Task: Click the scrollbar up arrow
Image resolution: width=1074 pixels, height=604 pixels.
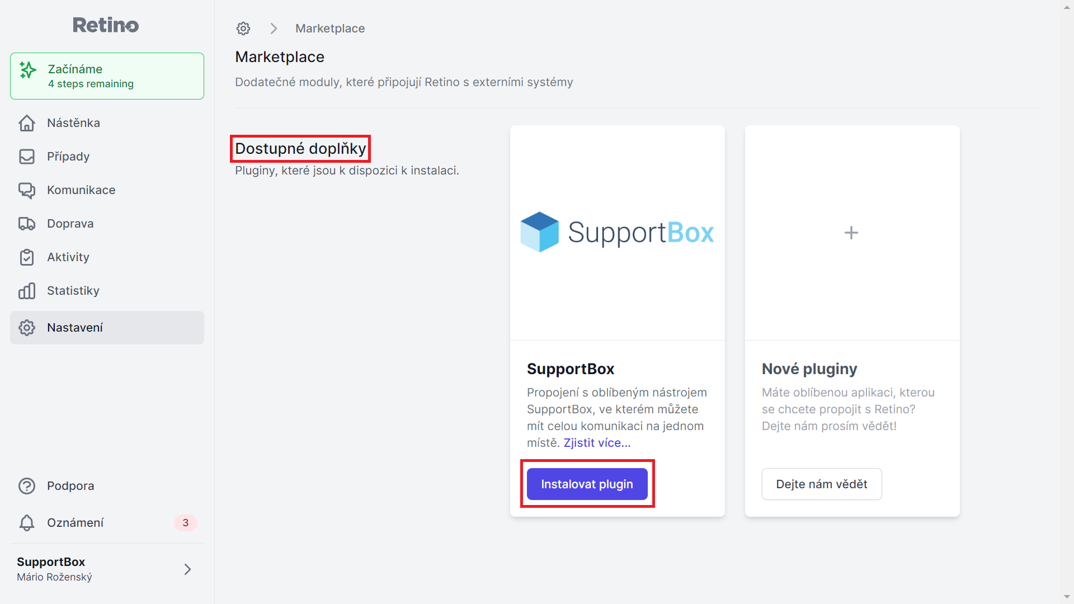Action: click(x=1067, y=7)
